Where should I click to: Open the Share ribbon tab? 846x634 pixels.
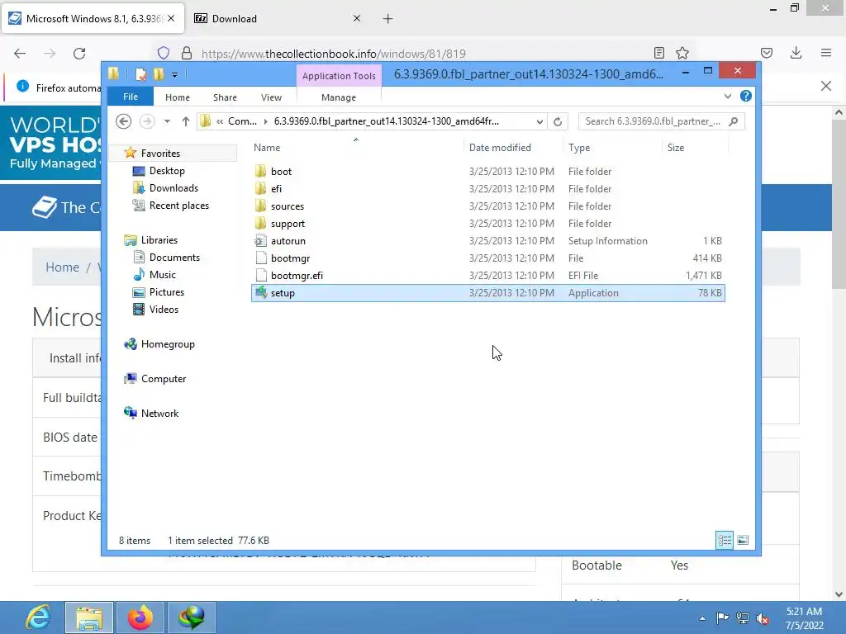click(x=225, y=97)
